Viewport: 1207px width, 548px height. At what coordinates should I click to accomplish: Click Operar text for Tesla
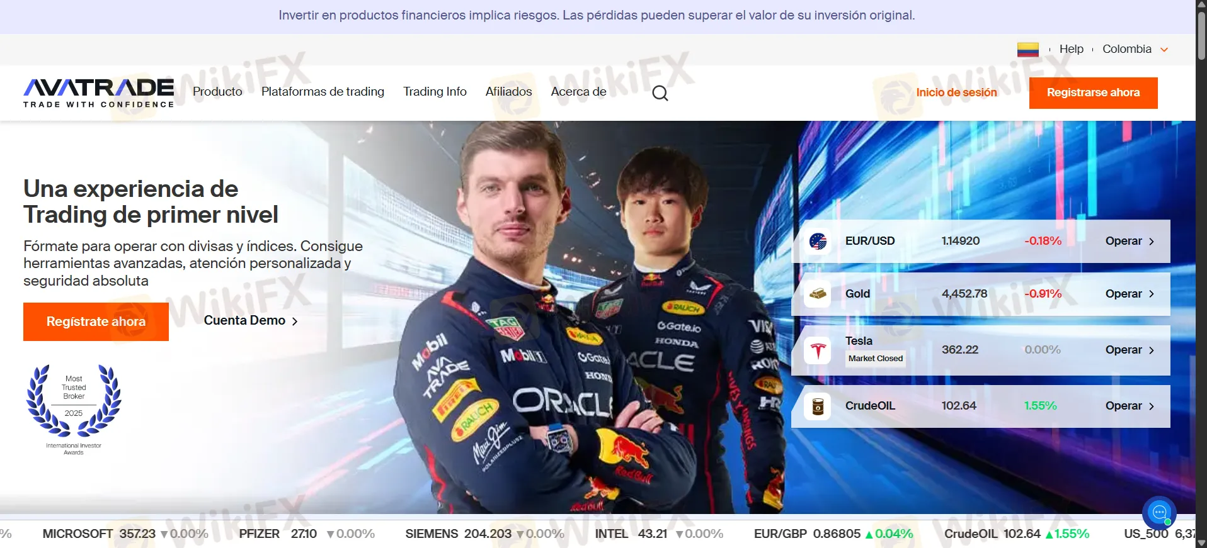[1123, 350]
